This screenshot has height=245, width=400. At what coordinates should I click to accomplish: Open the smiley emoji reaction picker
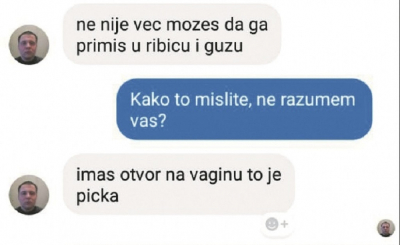[272, 225]
